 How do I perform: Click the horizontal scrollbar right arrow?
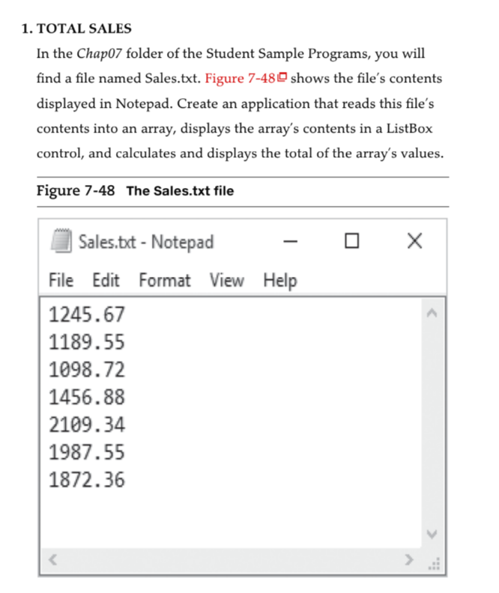[408, 560]
